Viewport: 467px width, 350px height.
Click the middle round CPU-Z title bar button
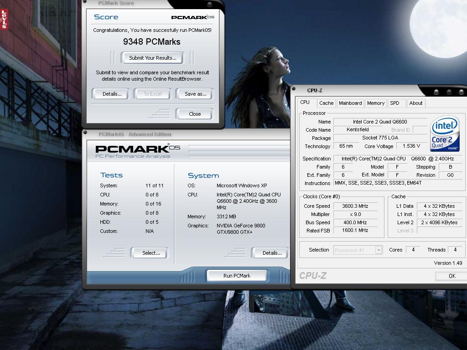point(449,92)
